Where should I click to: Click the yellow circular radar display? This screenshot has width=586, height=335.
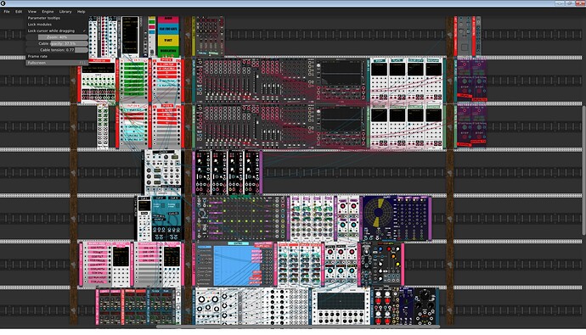(x=379, y=213)
